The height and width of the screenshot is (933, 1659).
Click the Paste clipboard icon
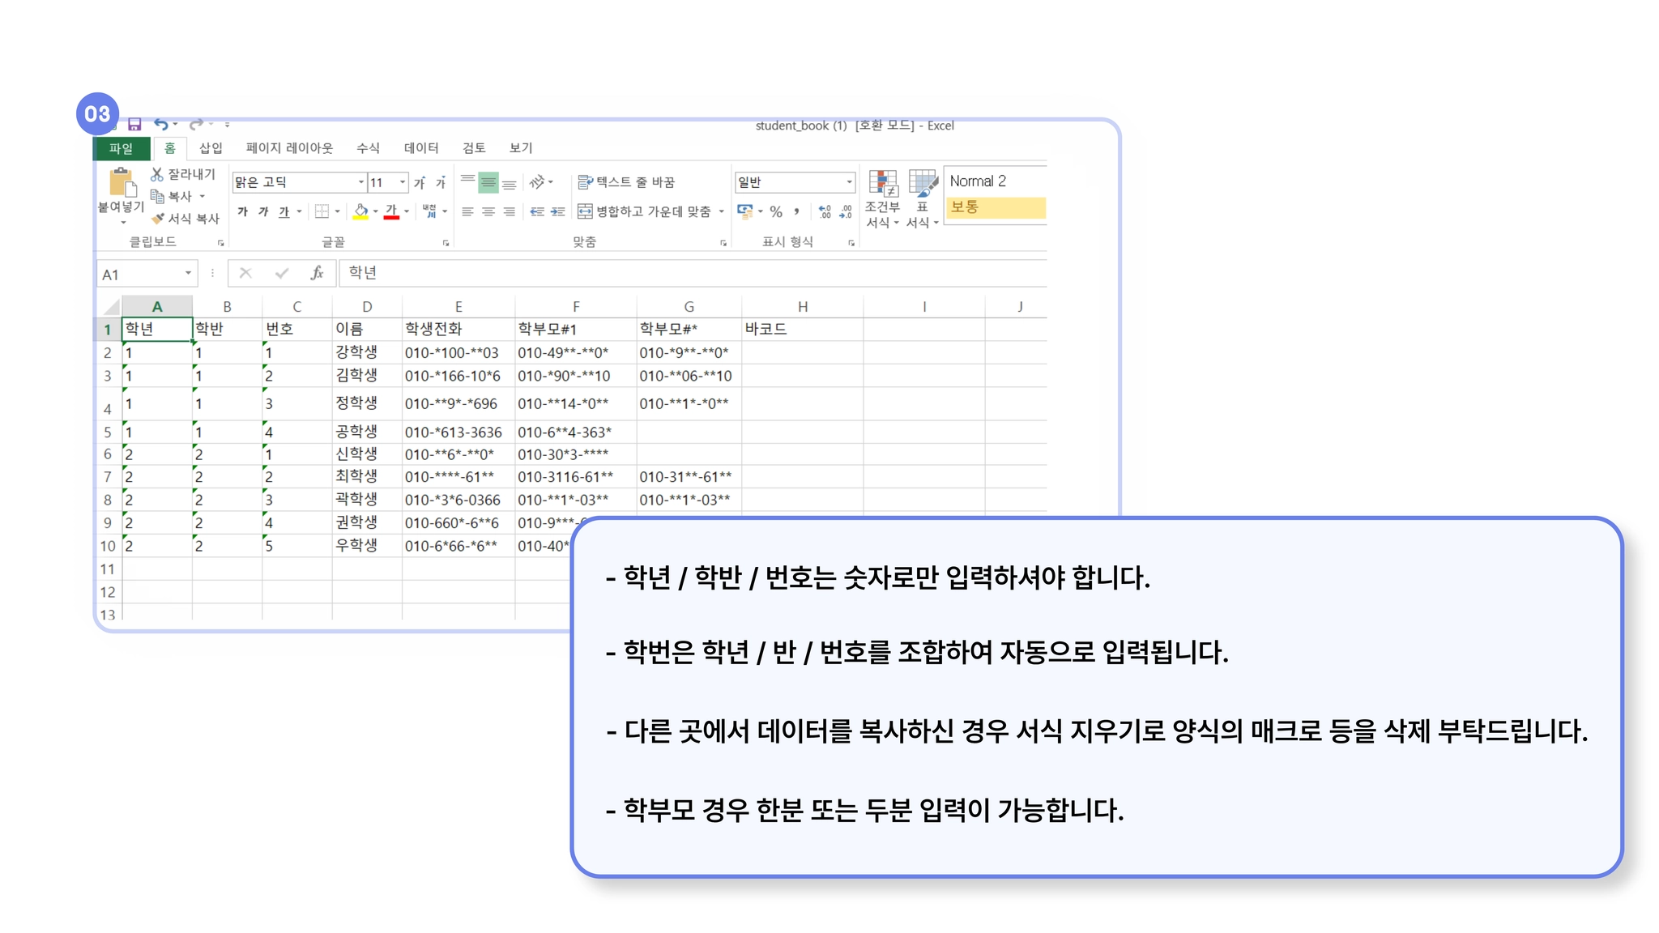point(122,183)
